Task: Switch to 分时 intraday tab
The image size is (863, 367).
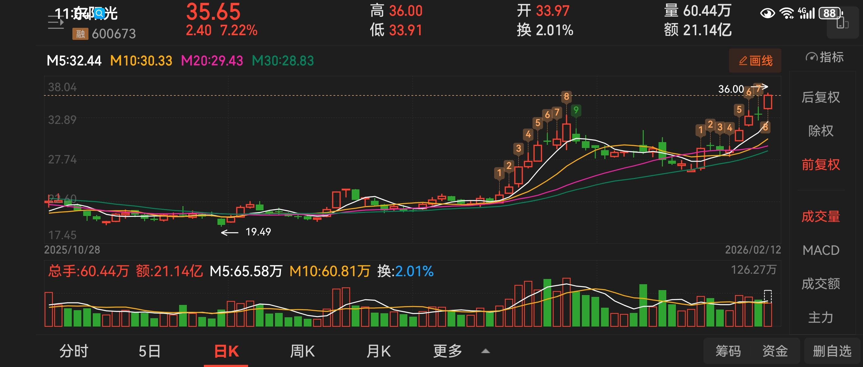Action: click(x=74, y=351)
